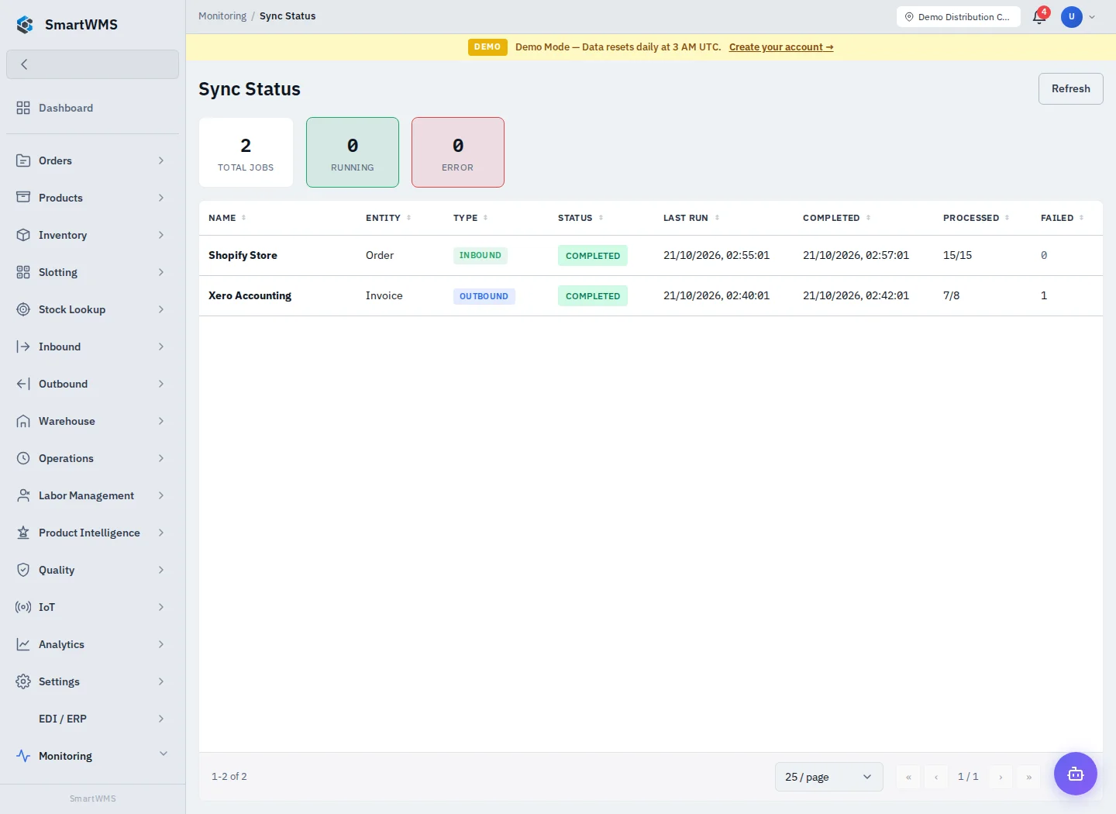
Task: Click the Analytics chart icon
Action: (23, 644)
